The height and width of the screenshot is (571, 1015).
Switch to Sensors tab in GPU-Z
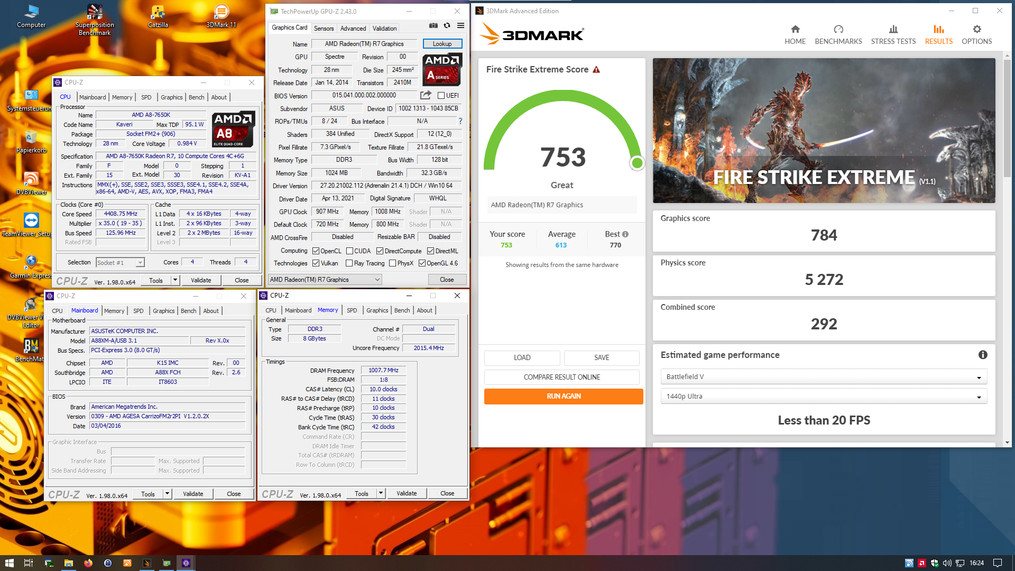[x=324, y=29]
